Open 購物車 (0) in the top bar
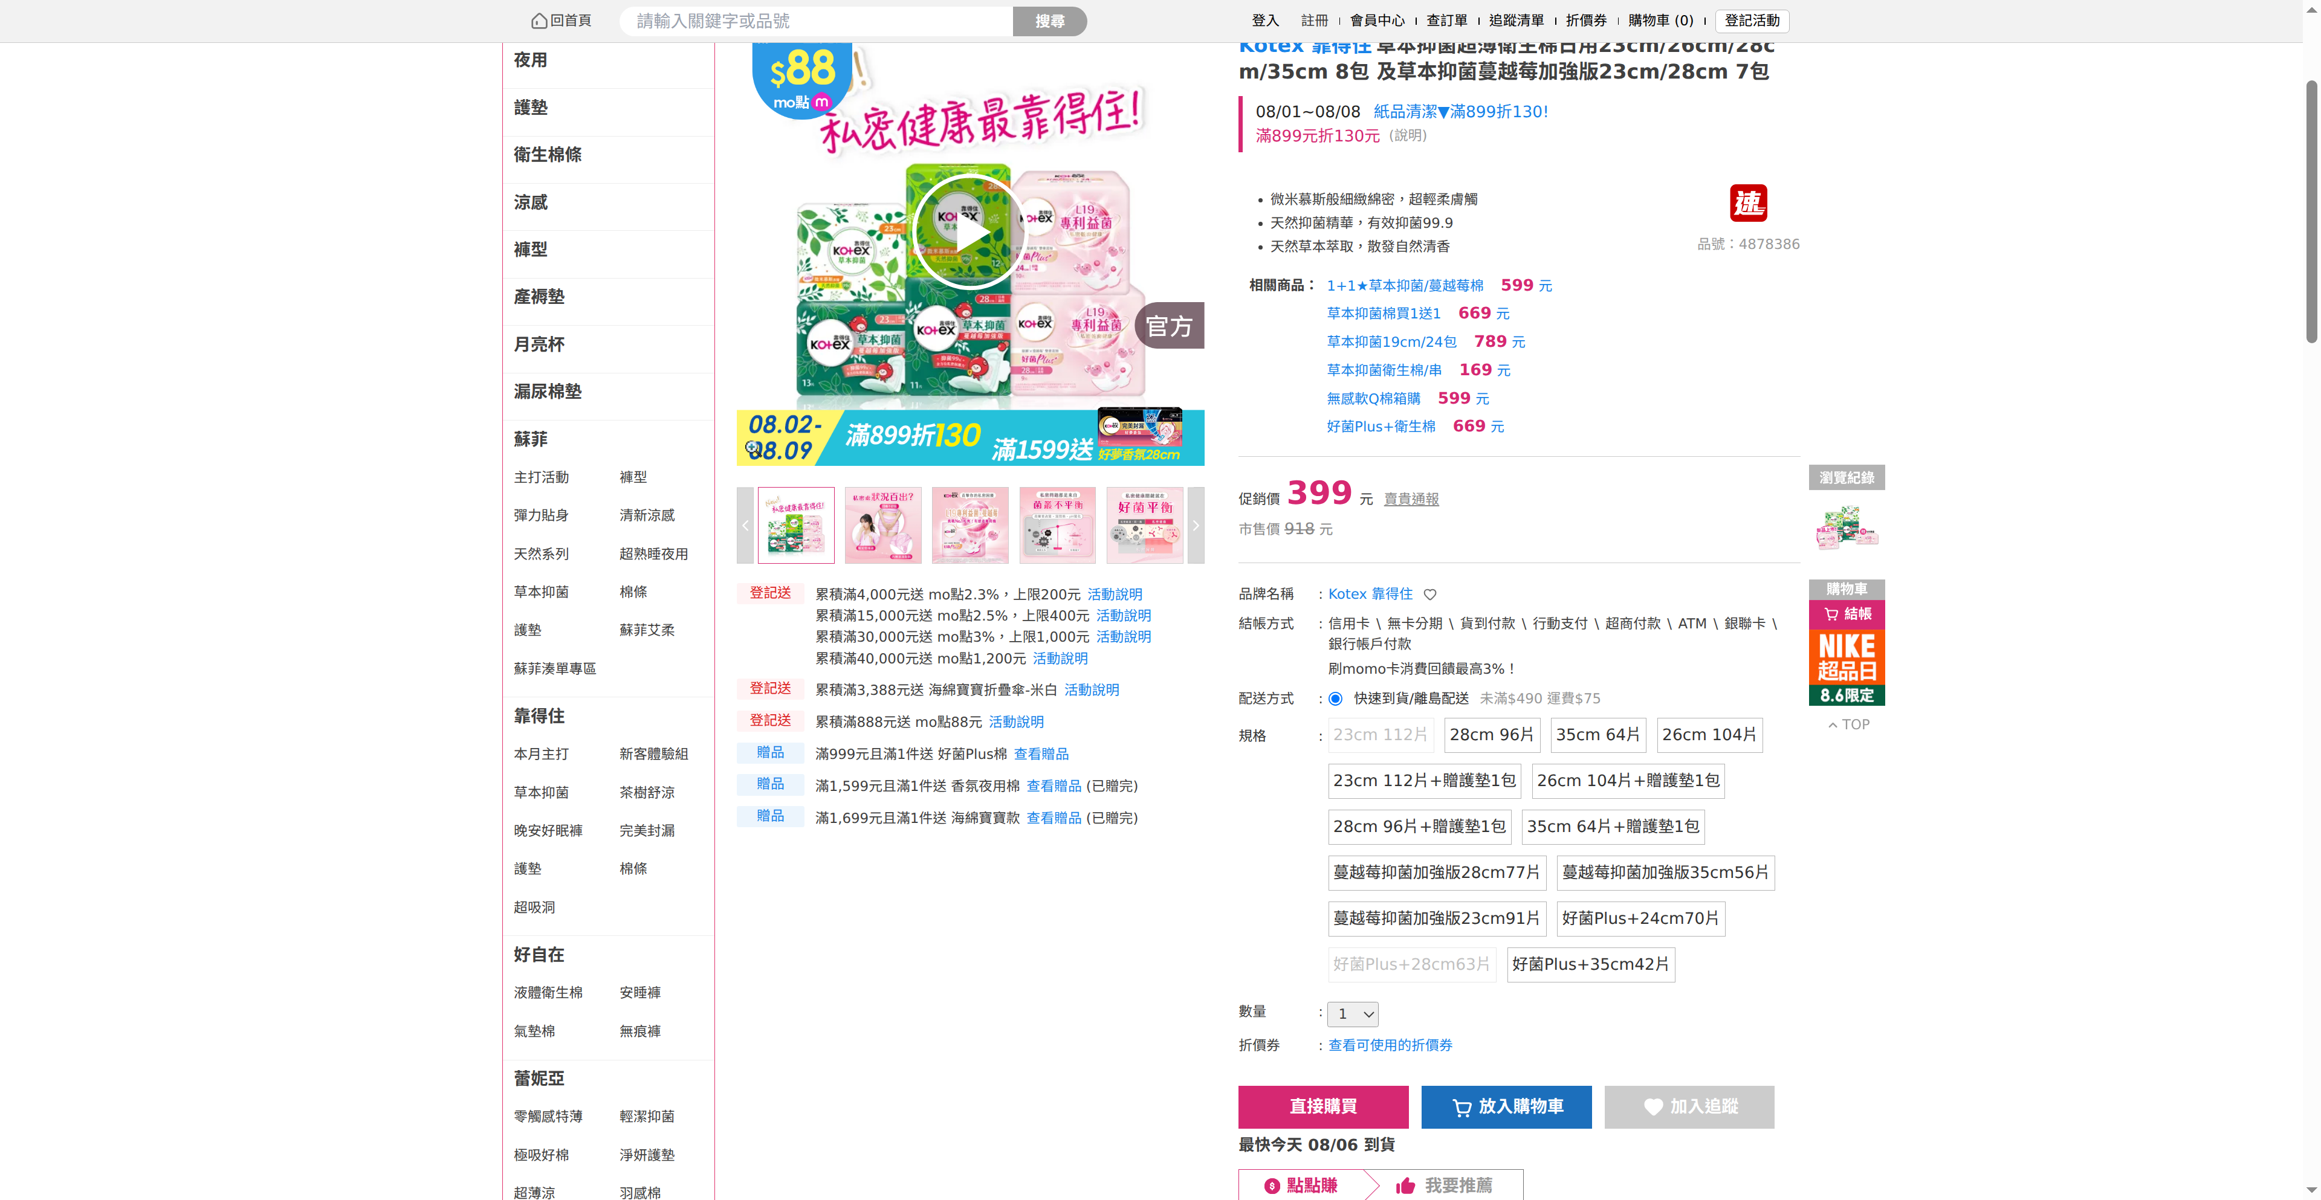 tap(1660, 21)
